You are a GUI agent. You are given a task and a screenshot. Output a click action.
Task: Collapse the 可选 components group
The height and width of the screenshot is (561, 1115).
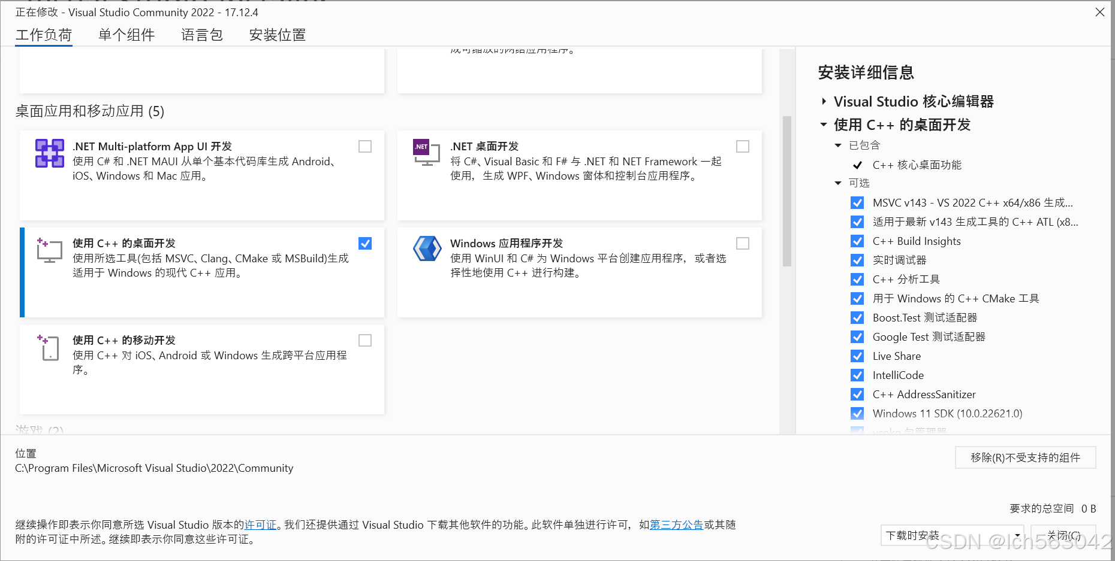tap(838, 183)
